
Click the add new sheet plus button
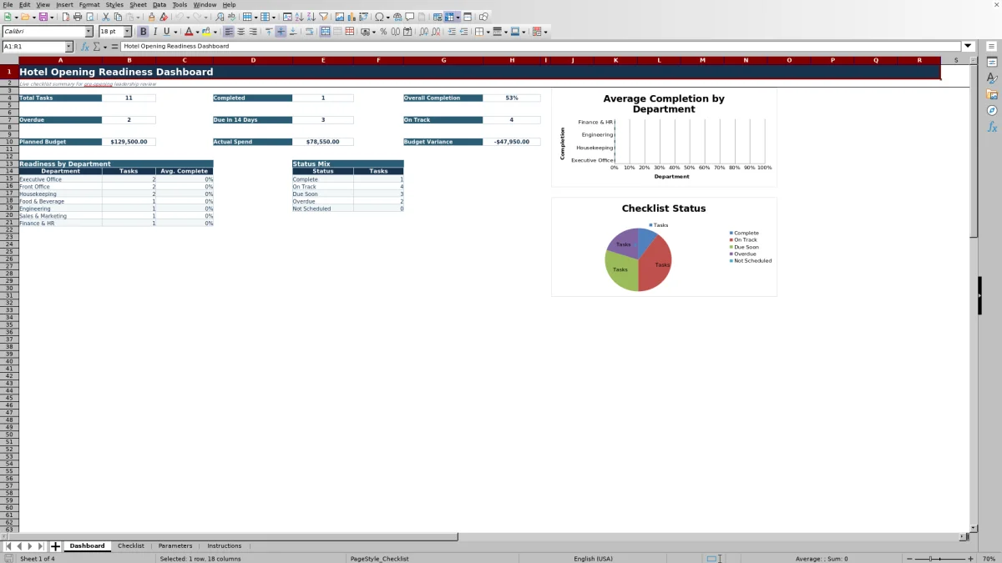point(56,546)
